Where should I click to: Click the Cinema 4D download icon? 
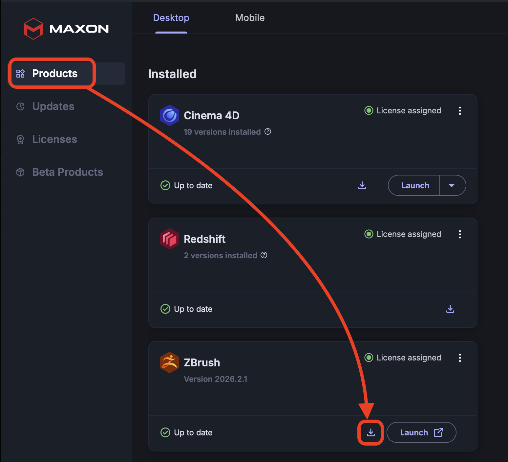pyautogui.click(x=362, y=185)
